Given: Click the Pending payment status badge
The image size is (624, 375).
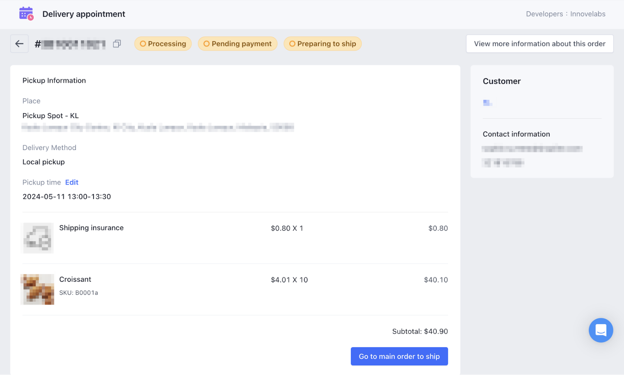Looking at the screenshot, I should (238, 44).
